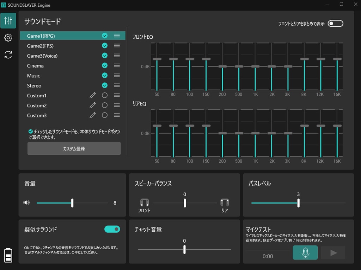Edit Custom3 with the pencil icon
Image resolution: width=361 pixels, height=270 pixels.
tap(93, 115)
